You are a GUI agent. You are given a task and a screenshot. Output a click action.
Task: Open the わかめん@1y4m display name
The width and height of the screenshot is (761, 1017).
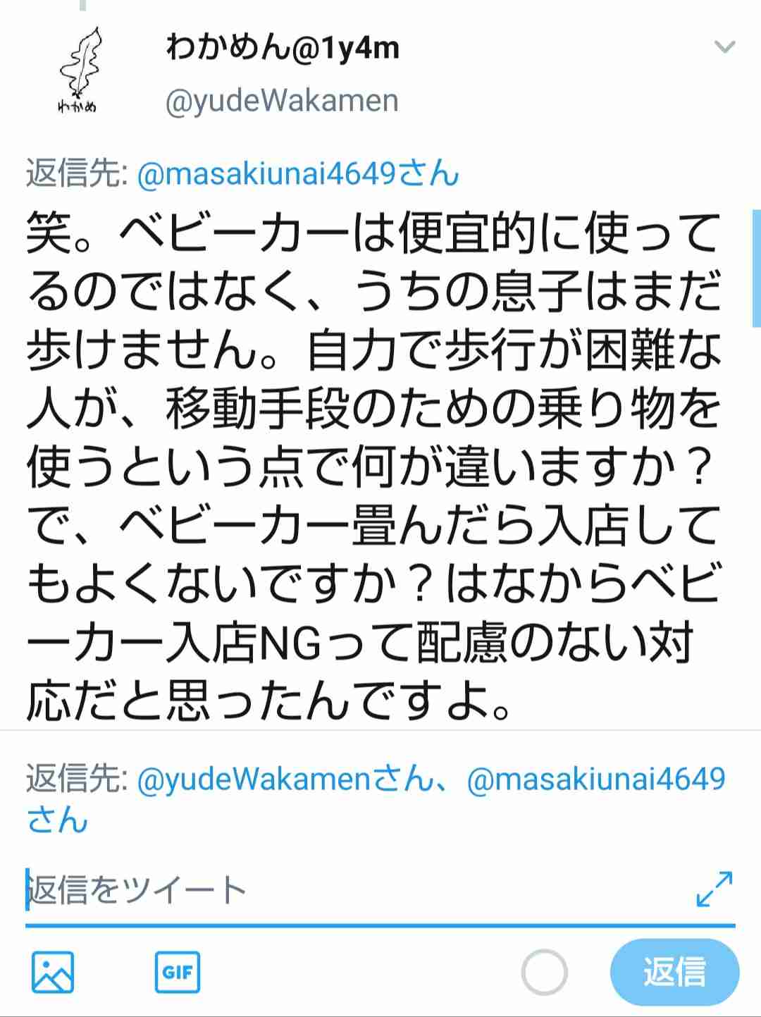pyautogui.click(x=283, y=47)
